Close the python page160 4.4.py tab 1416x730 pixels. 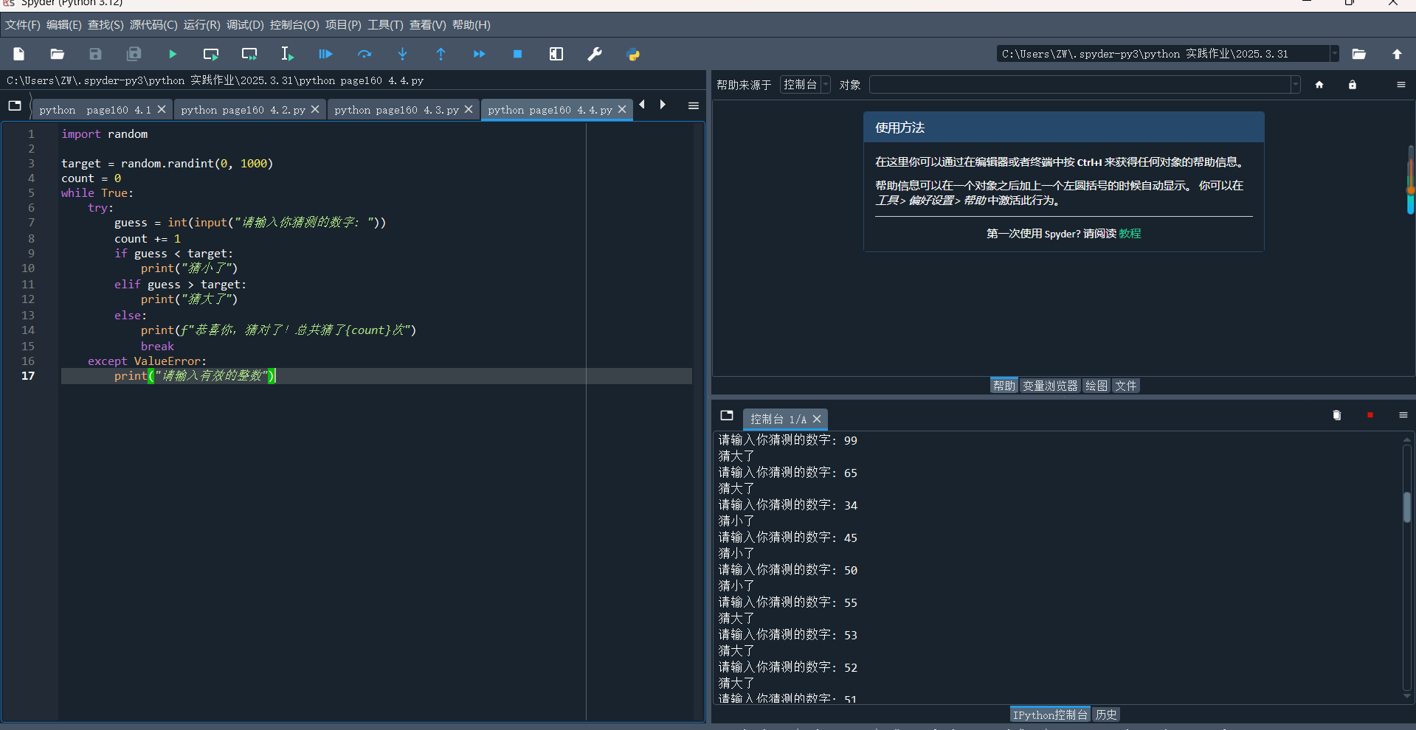pyautogui.click(x=622, y=109)
